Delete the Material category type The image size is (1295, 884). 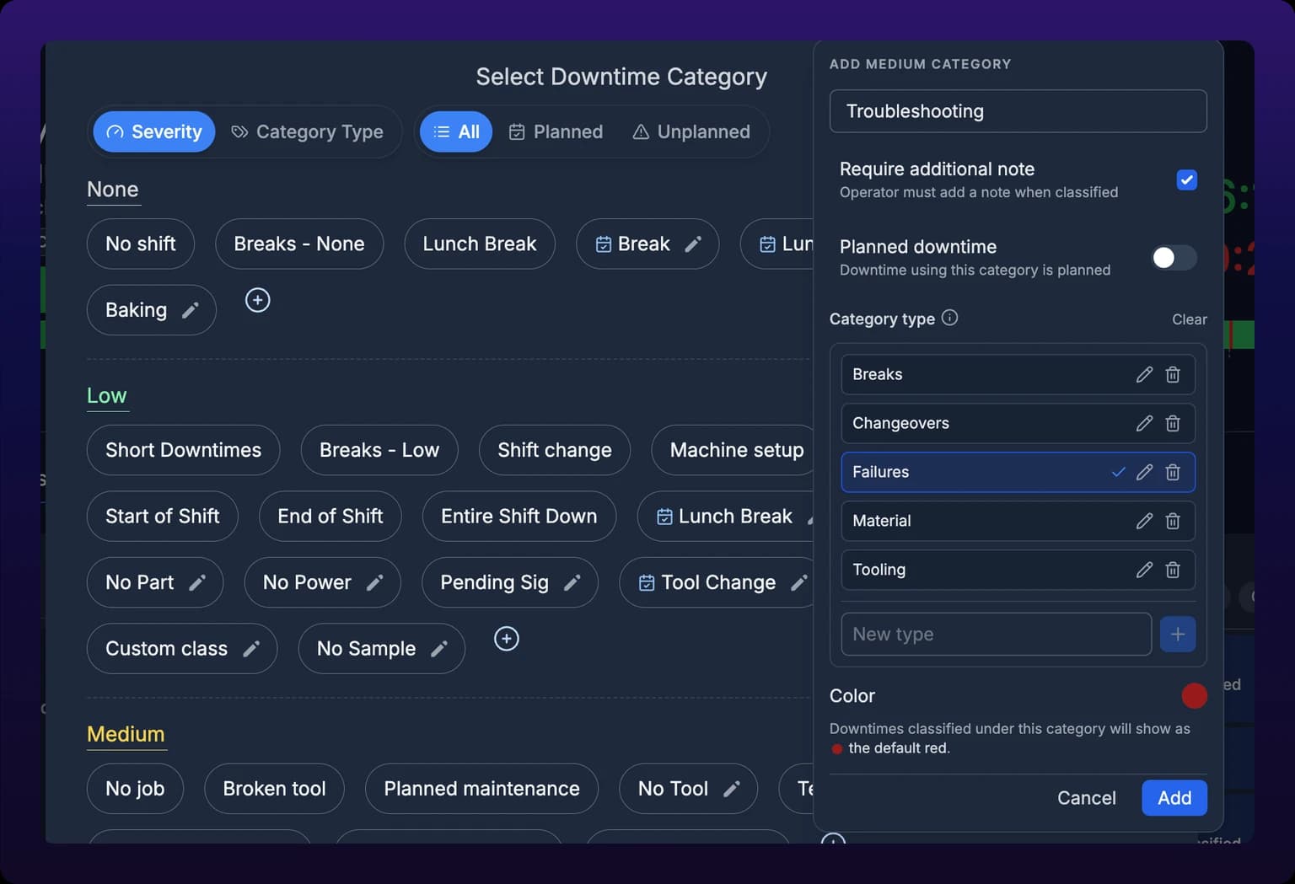(1173, 521)
